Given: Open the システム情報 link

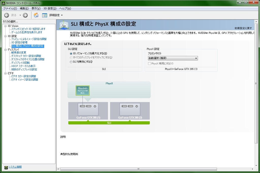Looking at the screenshot, I should click(15, 167).
